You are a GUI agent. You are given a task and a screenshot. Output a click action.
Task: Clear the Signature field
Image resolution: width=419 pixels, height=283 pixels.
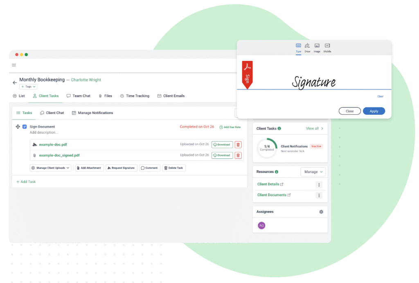380,96
